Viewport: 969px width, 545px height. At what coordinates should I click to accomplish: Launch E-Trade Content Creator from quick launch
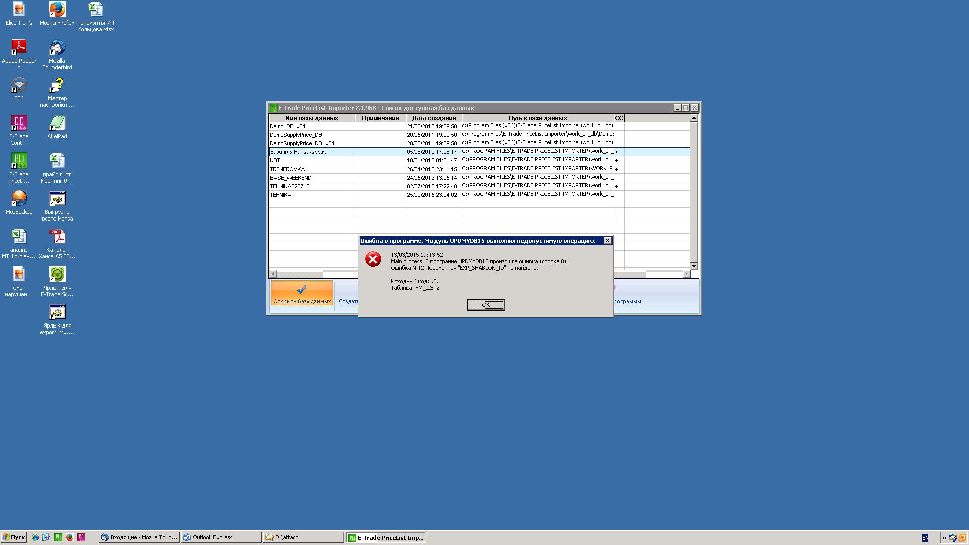coord(81,537)
